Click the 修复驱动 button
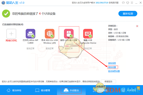 [x=108, y=81]
